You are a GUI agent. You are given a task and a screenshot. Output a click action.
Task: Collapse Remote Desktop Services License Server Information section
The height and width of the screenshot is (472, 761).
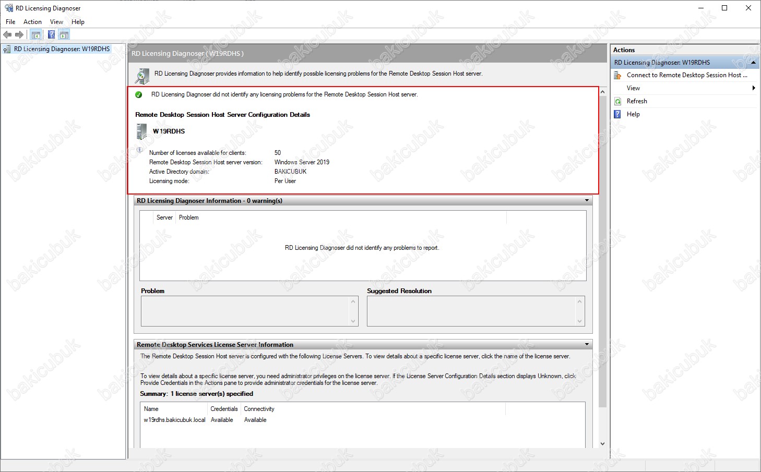point(587,345)
